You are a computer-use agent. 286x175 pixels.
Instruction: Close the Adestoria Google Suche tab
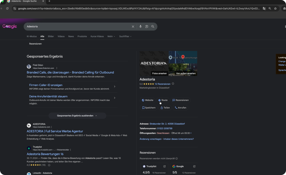click(x=43, y=1)
